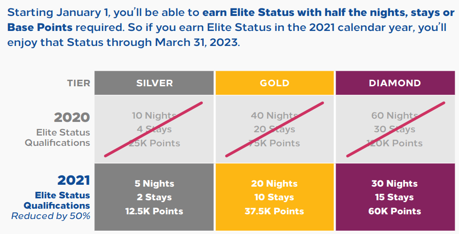Click the '12.5K Points' Silver value

(154, 211)
